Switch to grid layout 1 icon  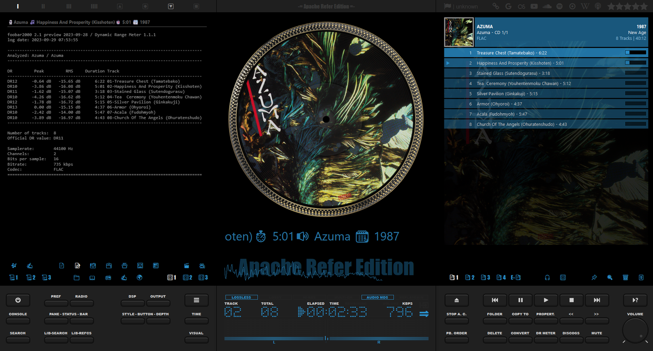172,278
